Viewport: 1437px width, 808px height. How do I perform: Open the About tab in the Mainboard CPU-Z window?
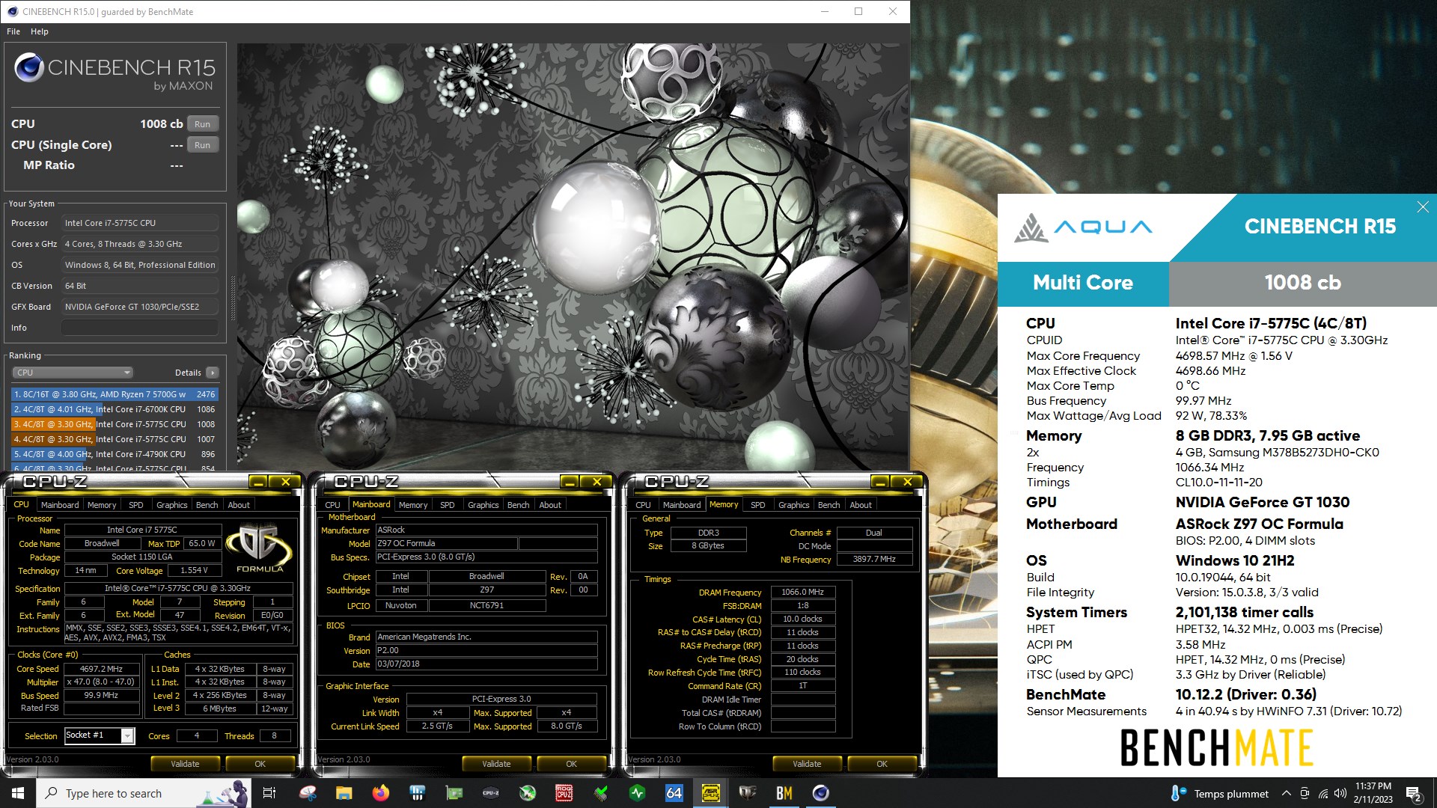[550, 505]
